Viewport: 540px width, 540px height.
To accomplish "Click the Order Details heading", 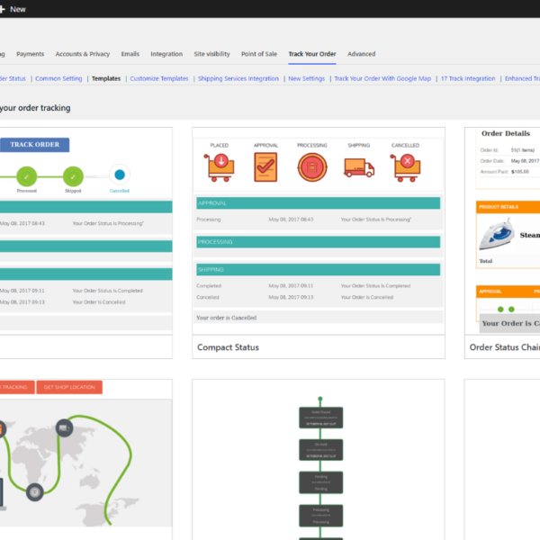I will pyautogui.click(x=506, y=133).
